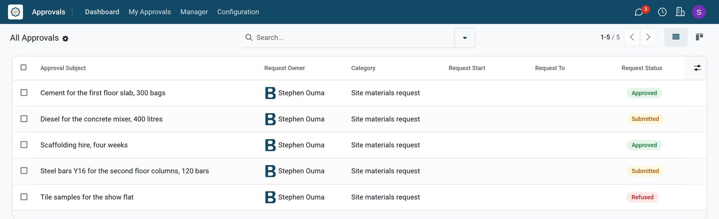
Task: Sort by Approval Subject column header
Action: 63,68
